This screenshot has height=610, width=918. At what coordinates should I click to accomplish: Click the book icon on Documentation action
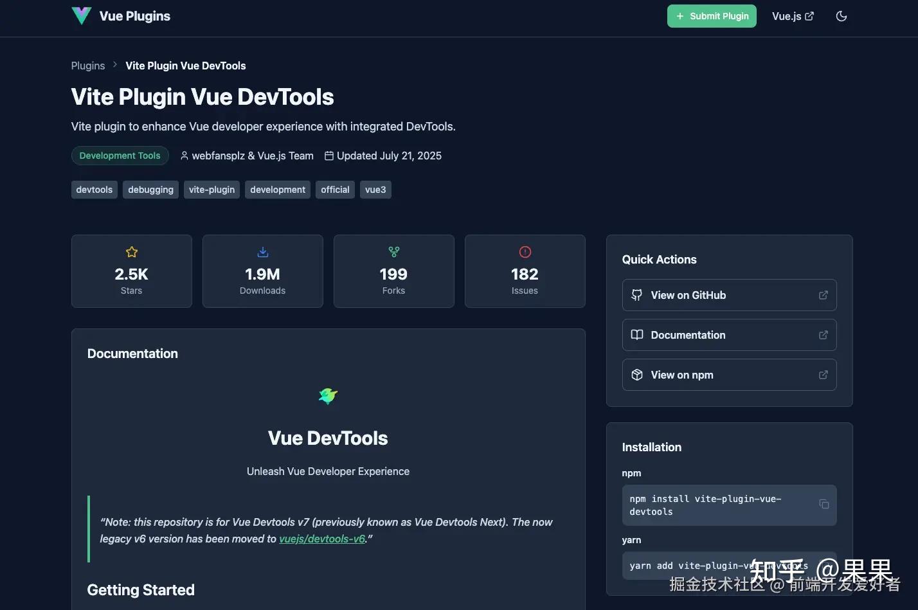(636, 335)
